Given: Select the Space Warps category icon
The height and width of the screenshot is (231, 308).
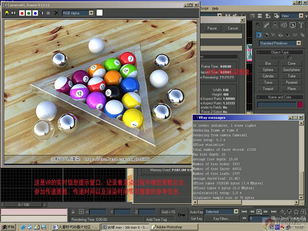Looking at the screenshot, I should coord(295,35).
